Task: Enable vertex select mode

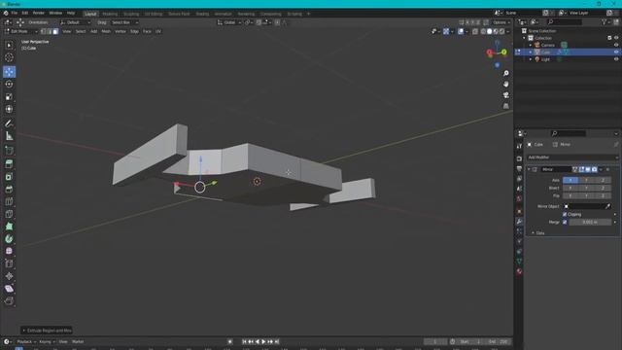Action: coord(43,31)
